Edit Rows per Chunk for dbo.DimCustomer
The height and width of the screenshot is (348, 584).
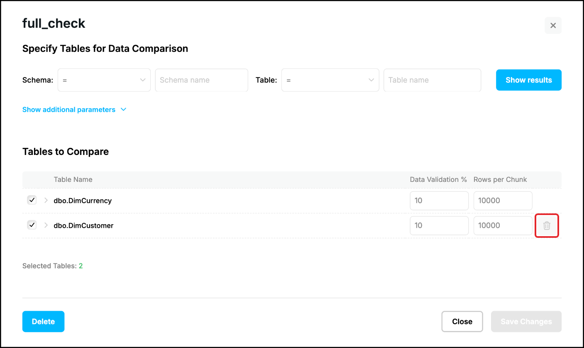click(x=503, y=225)
